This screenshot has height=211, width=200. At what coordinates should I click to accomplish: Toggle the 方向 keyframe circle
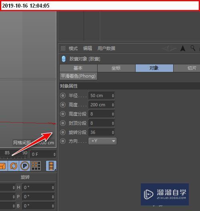(x=63, y=141)
